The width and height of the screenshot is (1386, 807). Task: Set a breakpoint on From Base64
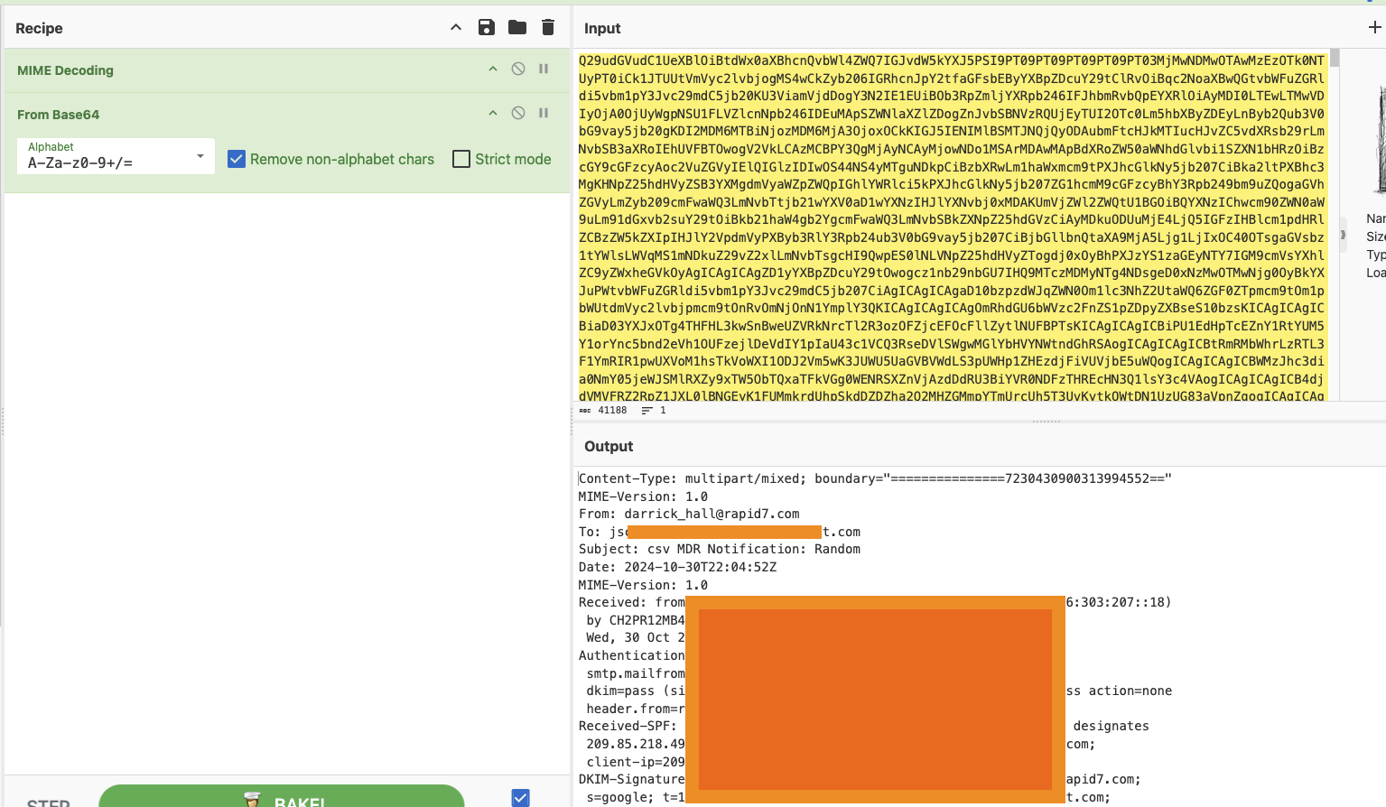pyautogui.click(x=544, y=113)
